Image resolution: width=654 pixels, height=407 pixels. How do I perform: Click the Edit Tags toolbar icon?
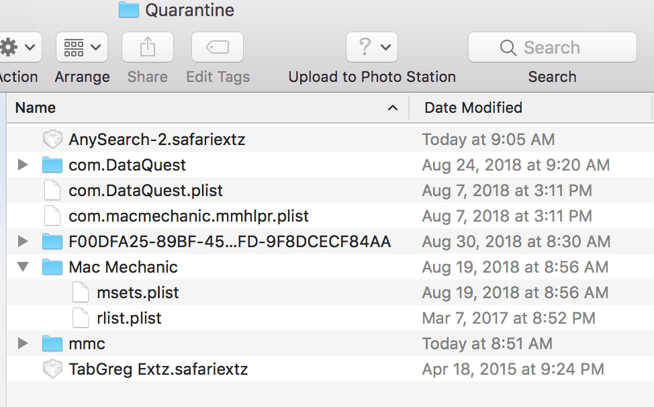coord(218,48)
